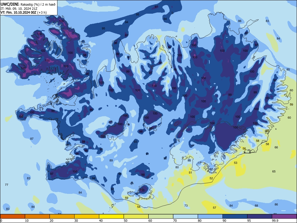The width and height of the screenshot is (297, 223).
Task: Select the '(+3 h)' forecast offset text
Action: pos(42,12)
